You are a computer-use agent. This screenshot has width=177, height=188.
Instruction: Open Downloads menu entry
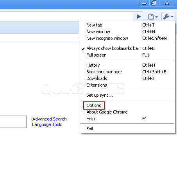(x=127, y=78)
